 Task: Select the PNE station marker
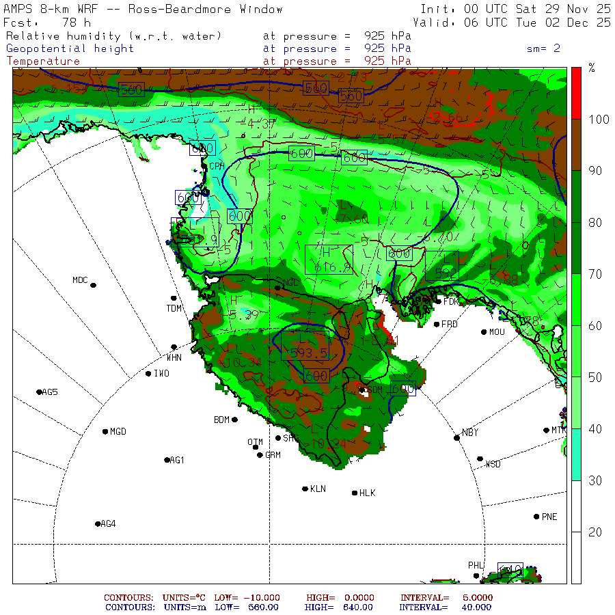pyautogui.click(x=536, y=517)
